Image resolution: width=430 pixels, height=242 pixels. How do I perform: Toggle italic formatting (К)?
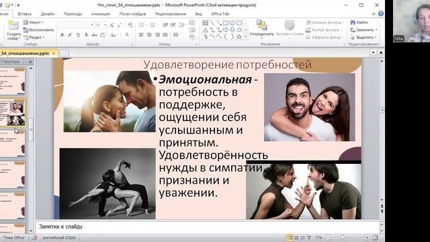70,35
